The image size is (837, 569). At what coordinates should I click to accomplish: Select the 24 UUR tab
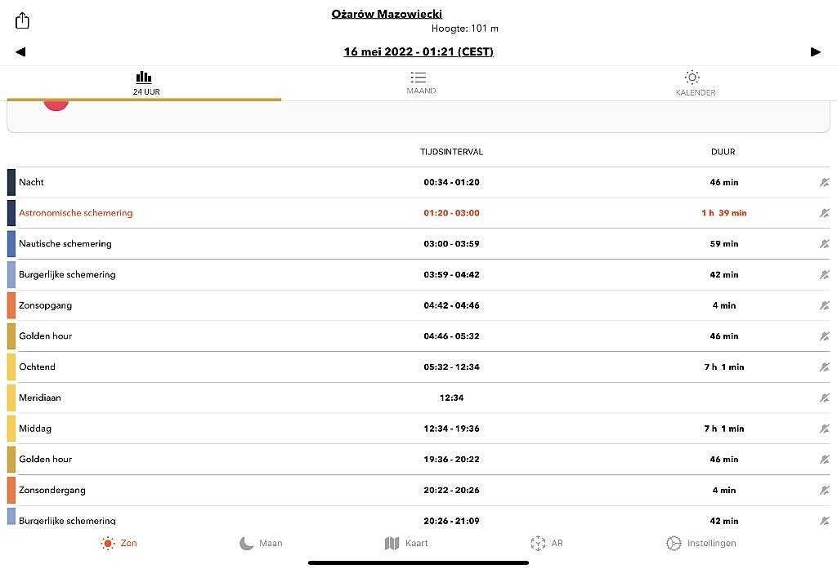(x=145, y=82)
